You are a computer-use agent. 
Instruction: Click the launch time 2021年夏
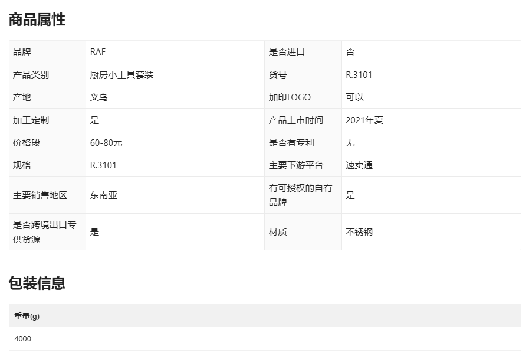point(364,120)
